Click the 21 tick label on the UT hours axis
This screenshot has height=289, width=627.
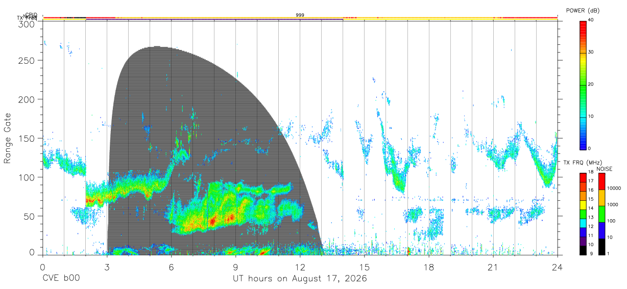(493, 267)
